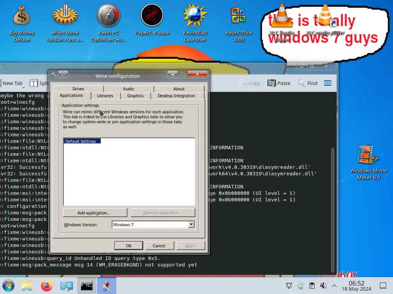Click the Remove application button

163,213
